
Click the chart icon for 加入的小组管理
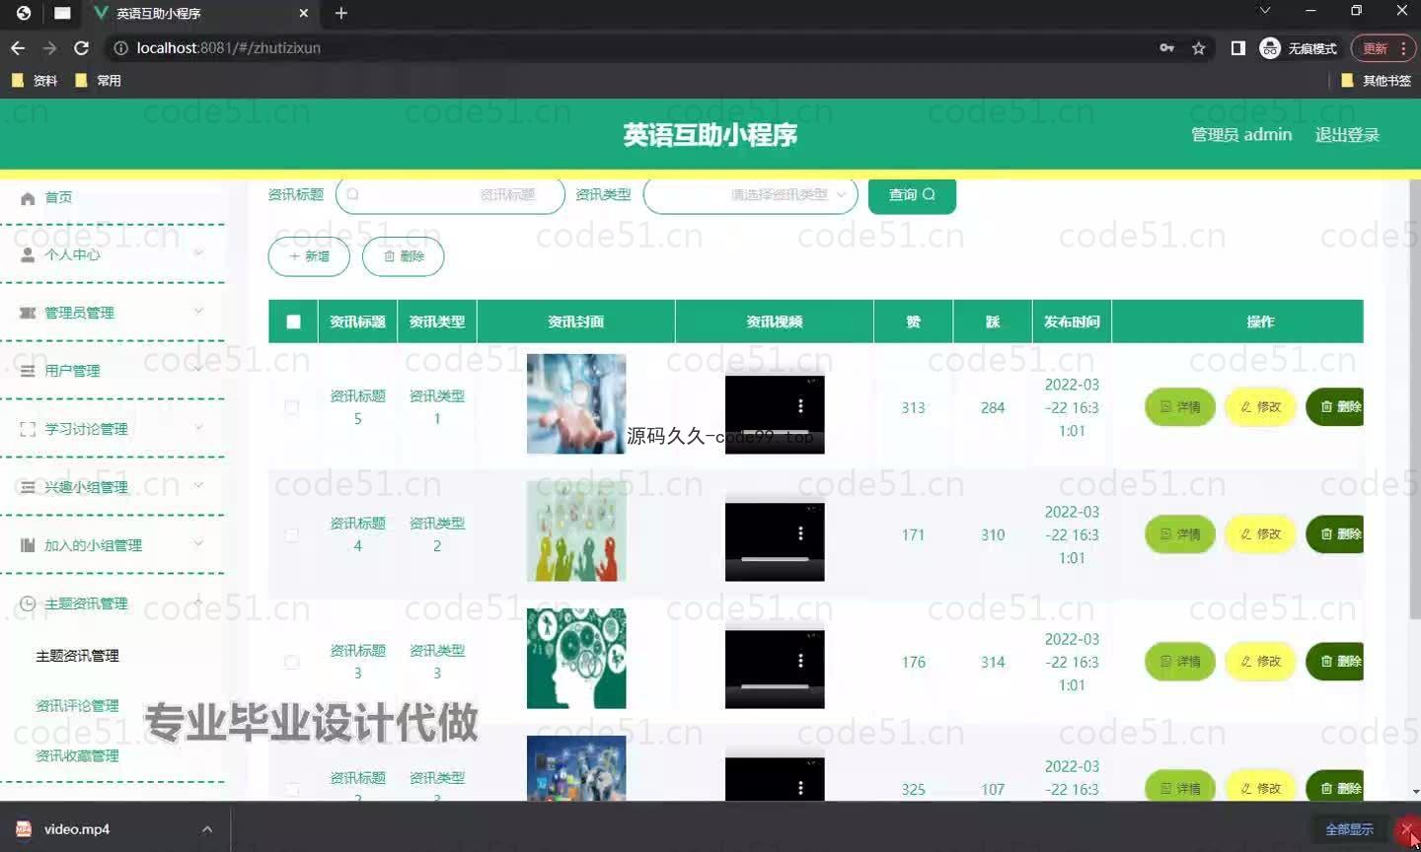pos(28,545)
